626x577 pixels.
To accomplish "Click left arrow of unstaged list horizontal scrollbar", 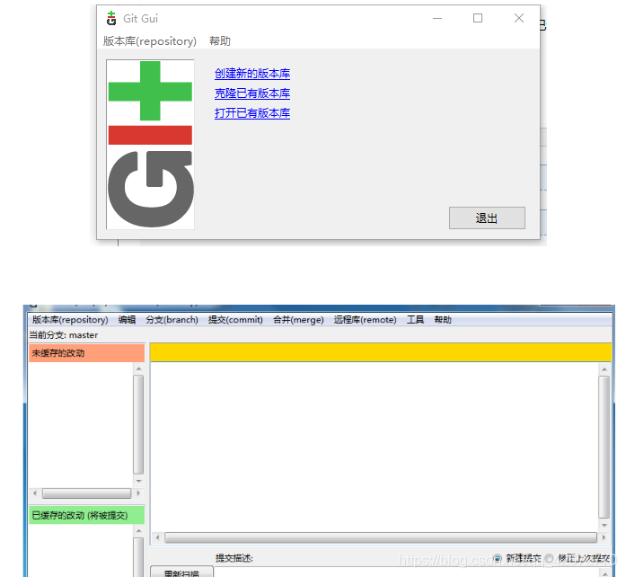I will [35, 493].
